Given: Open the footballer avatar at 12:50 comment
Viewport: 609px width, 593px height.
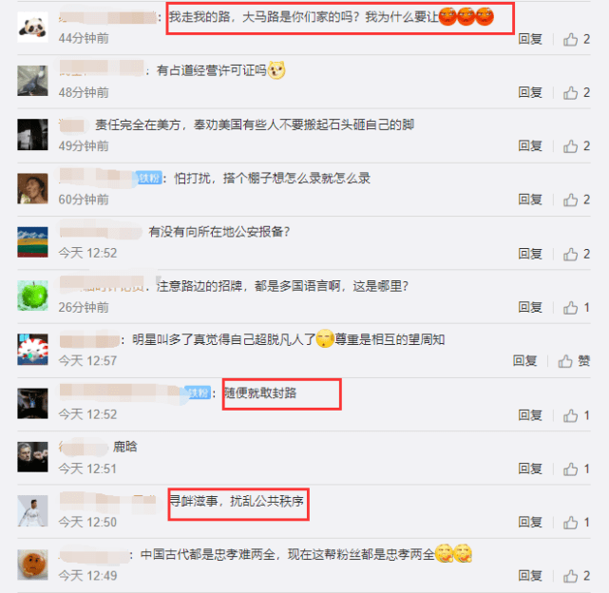Looking at the screenshot, I should coord(32,510).
